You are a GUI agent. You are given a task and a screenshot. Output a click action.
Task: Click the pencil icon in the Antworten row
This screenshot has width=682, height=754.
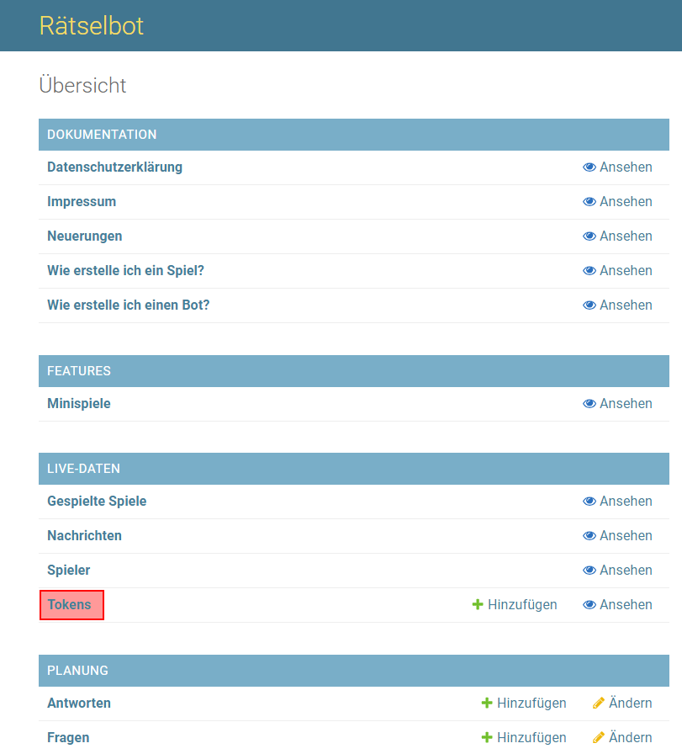[x=599, y=704]
